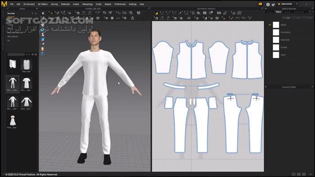The width and height of the screenshot is (315, 177).
Task: Select the white T-shirt thumbnail in Library
Action: point(26,83)
